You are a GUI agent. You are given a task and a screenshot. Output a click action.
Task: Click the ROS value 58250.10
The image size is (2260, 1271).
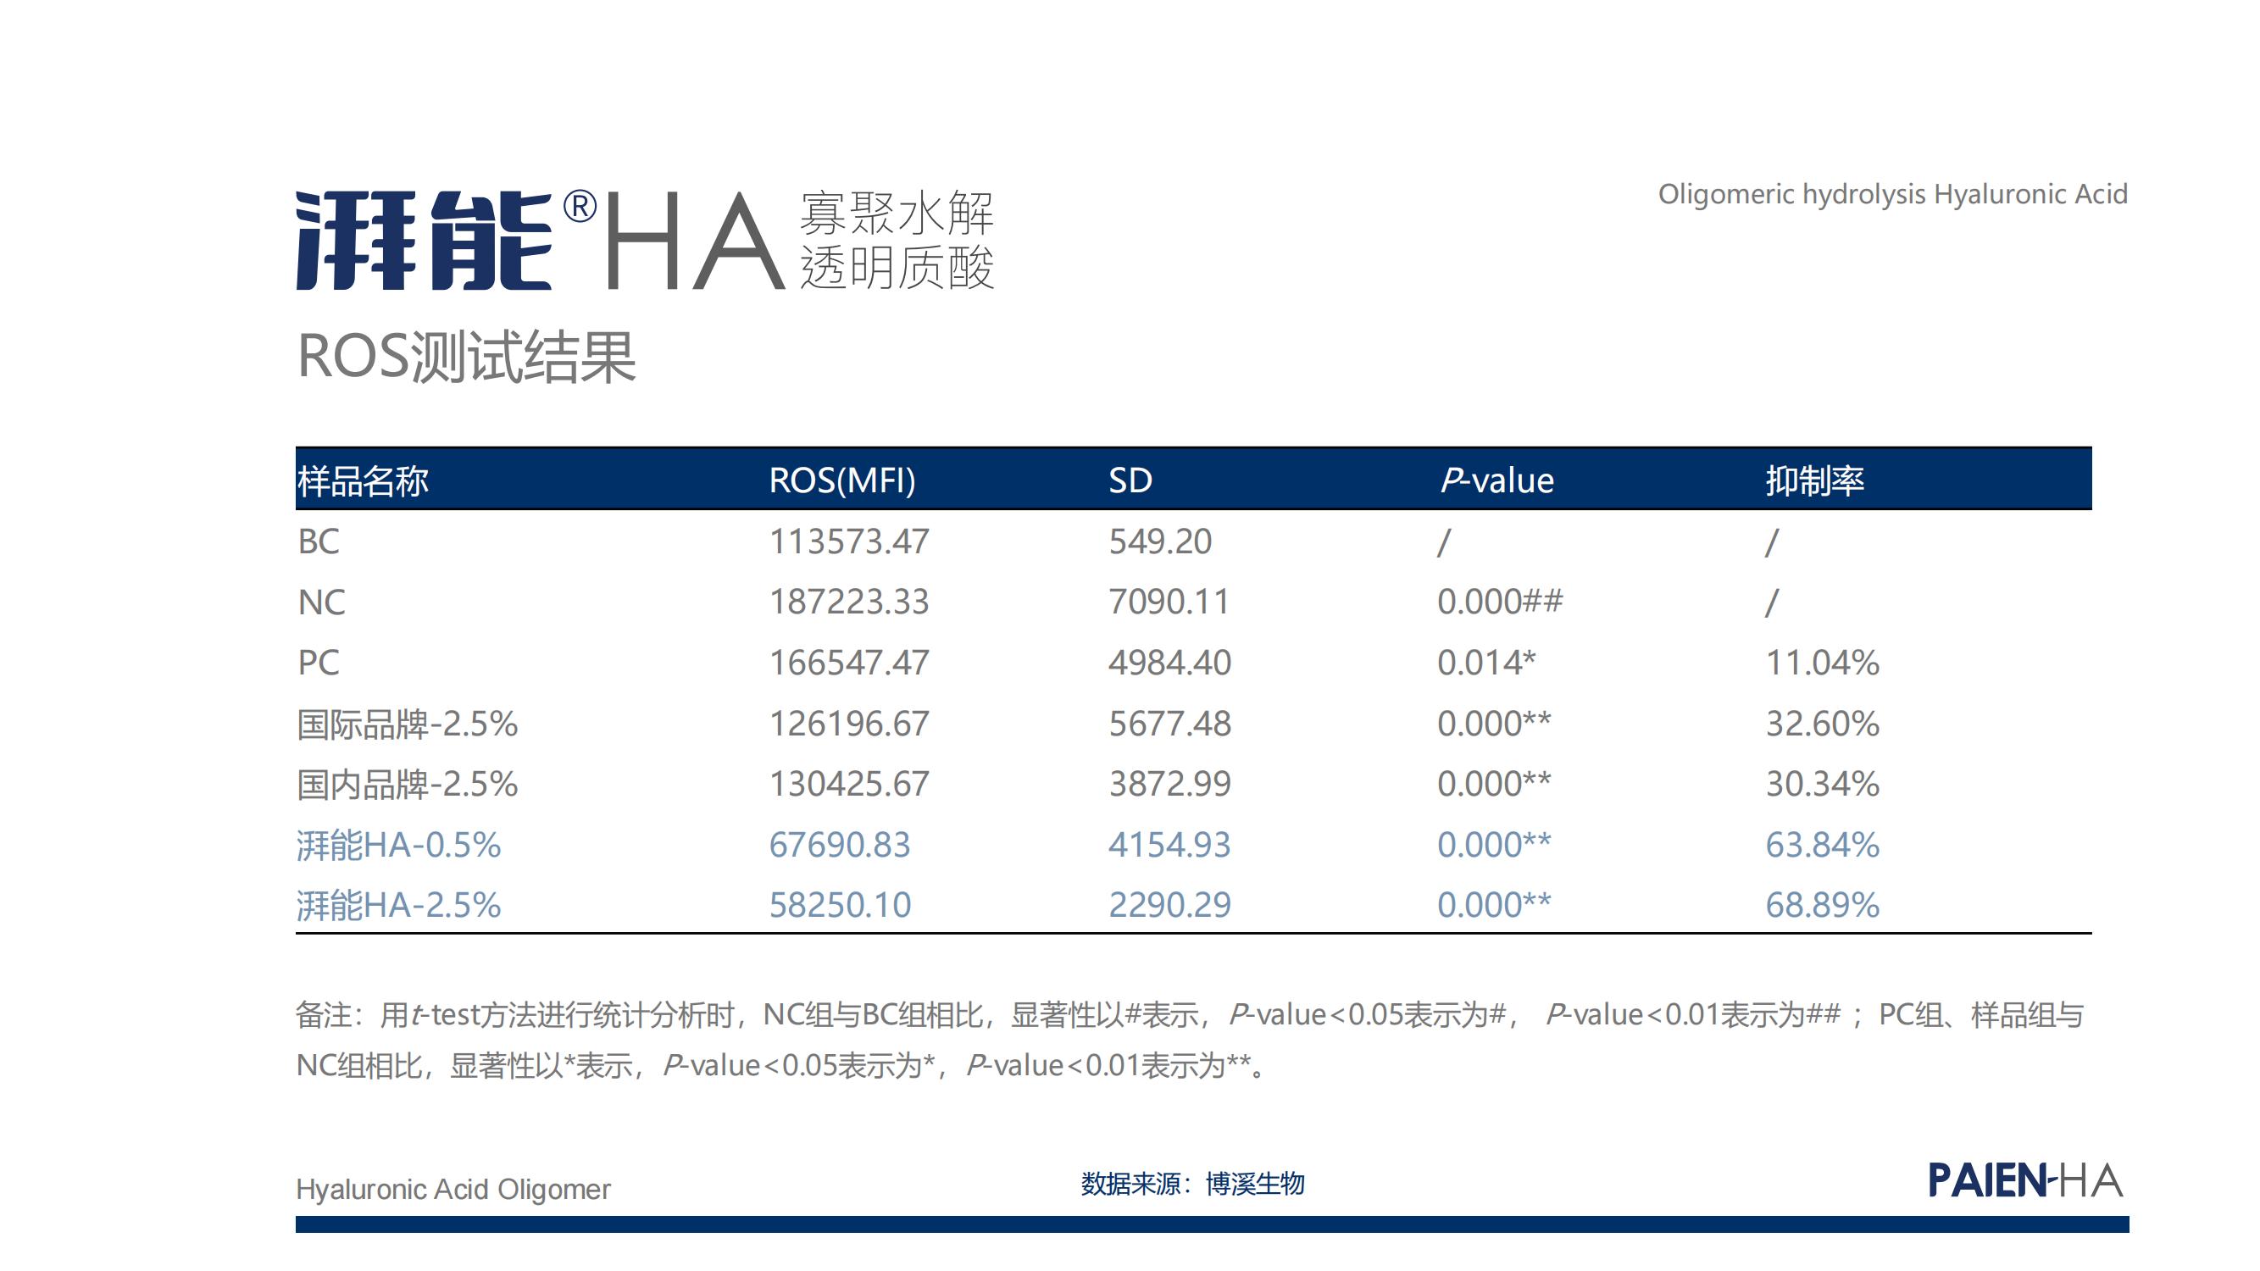[840, 904]
